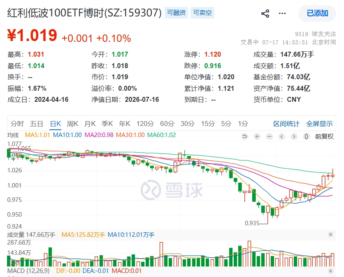The width and height of the screenshot is (344, 277).
Task: Click the 均线 label
Action: [x=13, y=135]
